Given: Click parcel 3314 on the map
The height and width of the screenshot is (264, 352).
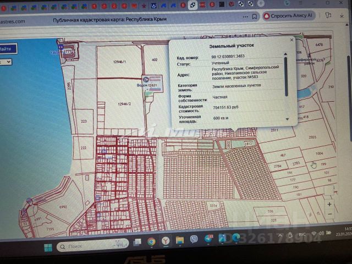Looking at the screenshot, I should 213,205.
